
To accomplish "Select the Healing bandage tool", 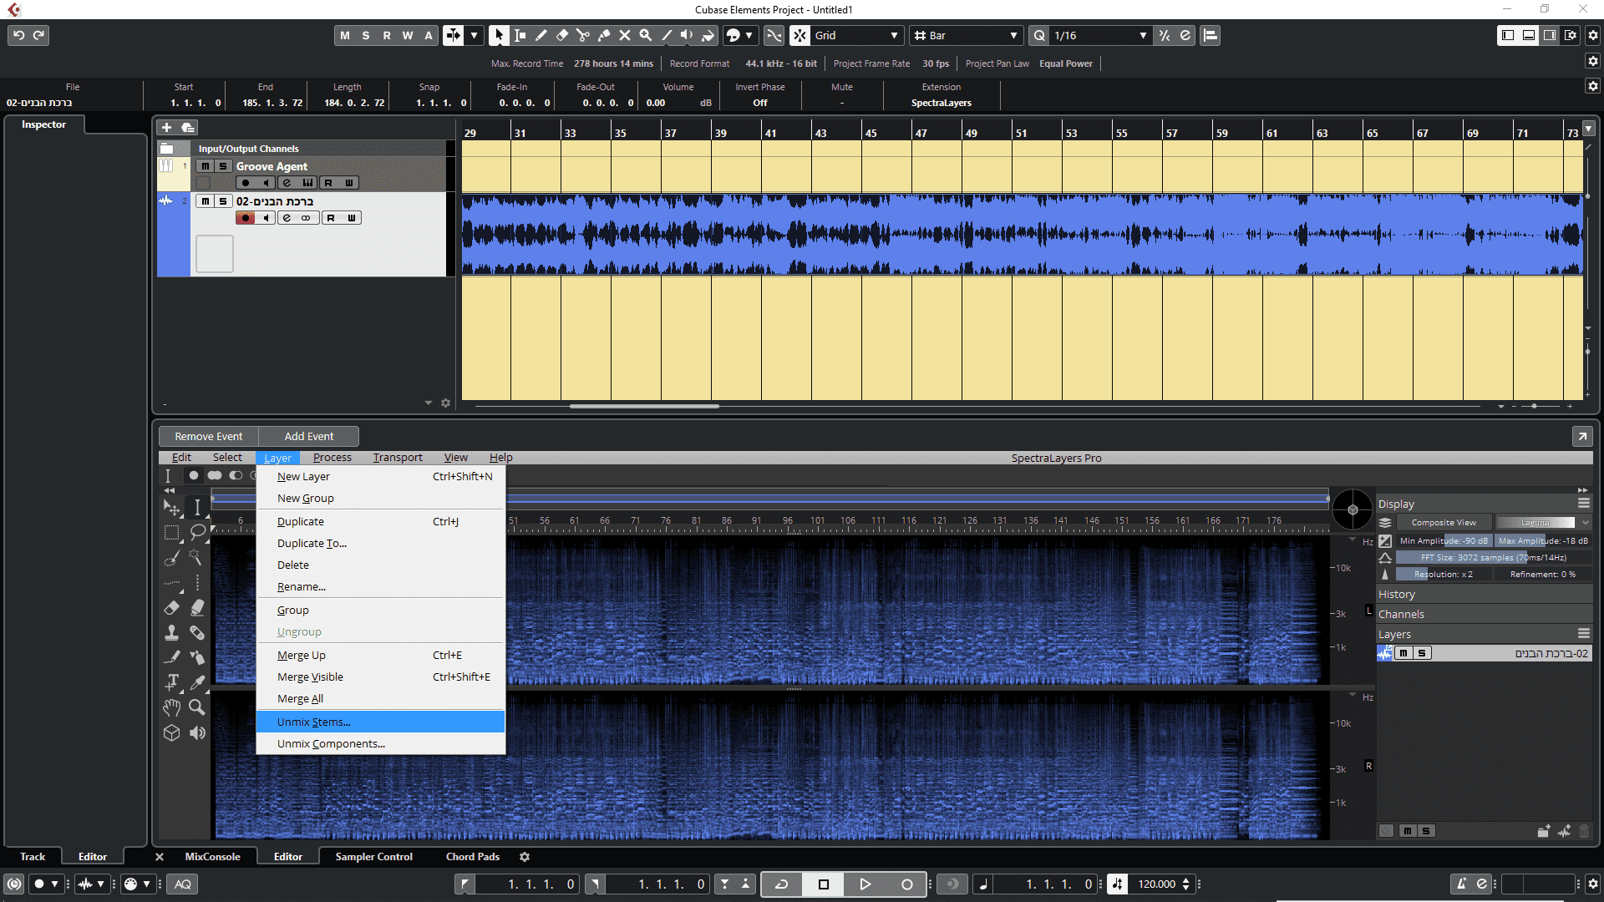I will point(197,632).
